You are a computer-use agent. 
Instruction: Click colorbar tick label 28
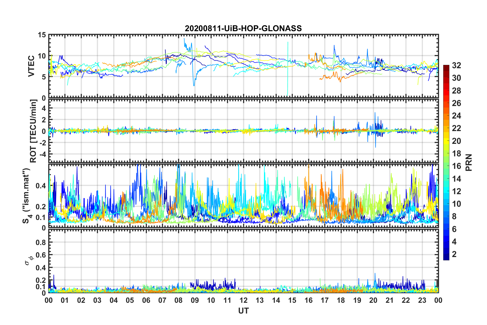[456, 91]
